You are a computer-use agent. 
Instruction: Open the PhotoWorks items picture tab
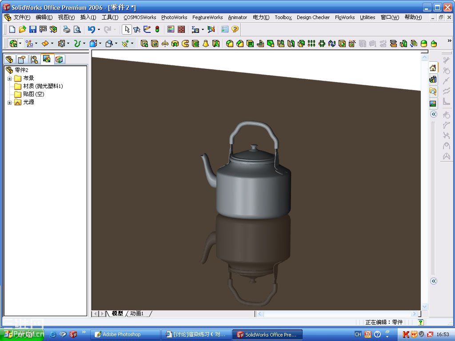(433, 103)
